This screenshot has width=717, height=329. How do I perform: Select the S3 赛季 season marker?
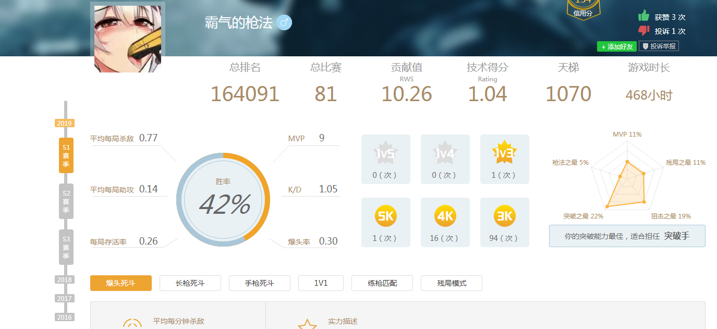pos(66,247)
